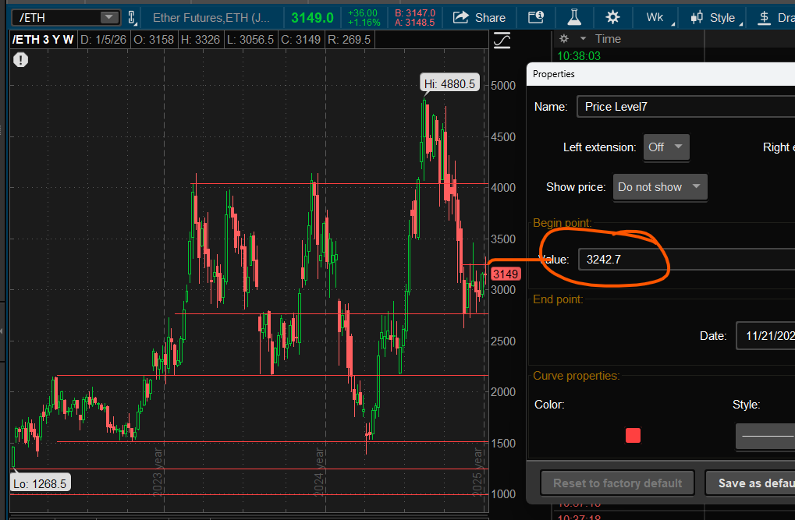Click the 4000 price axis label
This screenshot has height=520, width=795.
[x=503, y=188]
